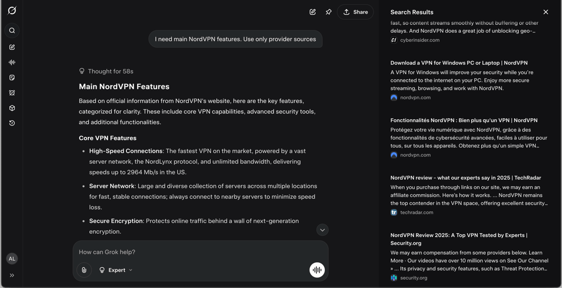
Task: Click the Grok logo icon
Action: [12, 11]
